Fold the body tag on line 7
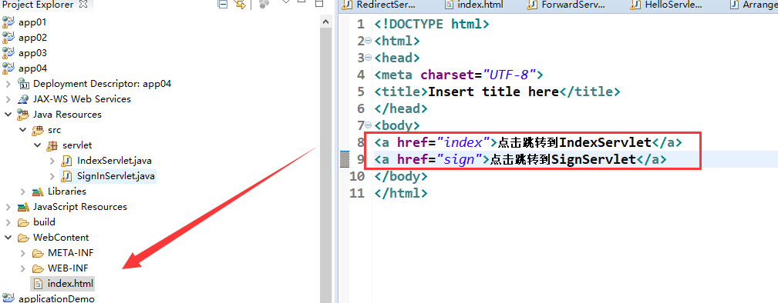The height and width of the screenshot is (303, 778). (x=368, y=125)
